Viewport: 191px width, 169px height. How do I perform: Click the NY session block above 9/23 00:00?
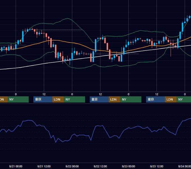(131, 99)
